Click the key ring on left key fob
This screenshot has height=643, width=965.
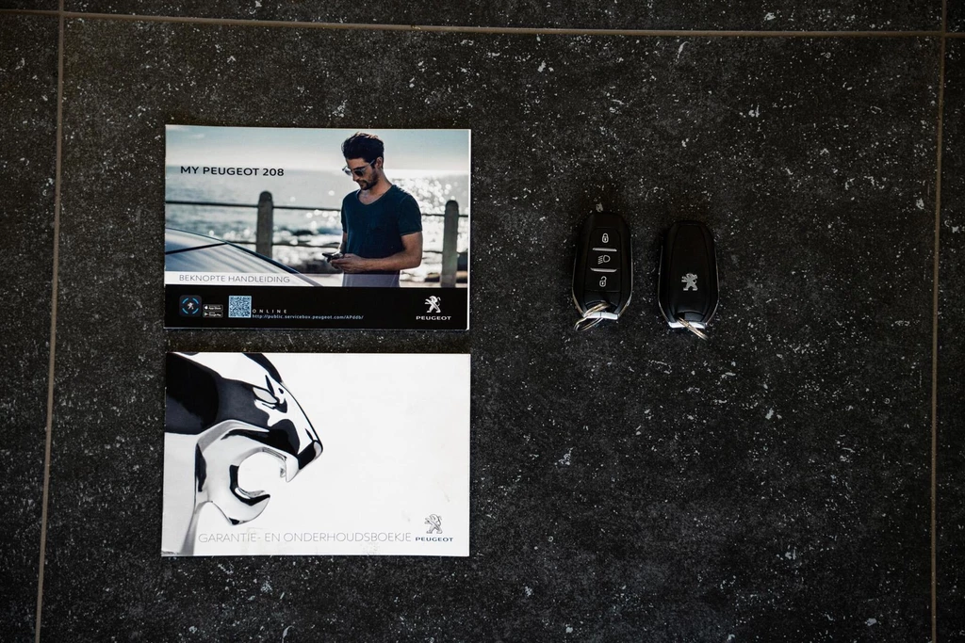590,323
